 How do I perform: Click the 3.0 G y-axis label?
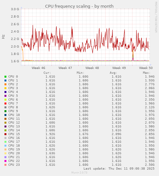coord(15,9)
